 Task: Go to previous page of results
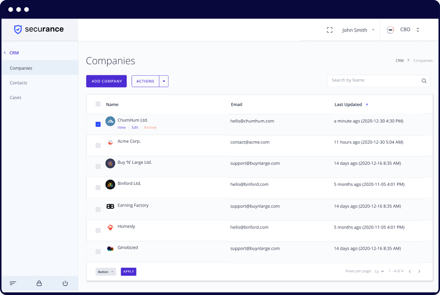coord(410,271)
